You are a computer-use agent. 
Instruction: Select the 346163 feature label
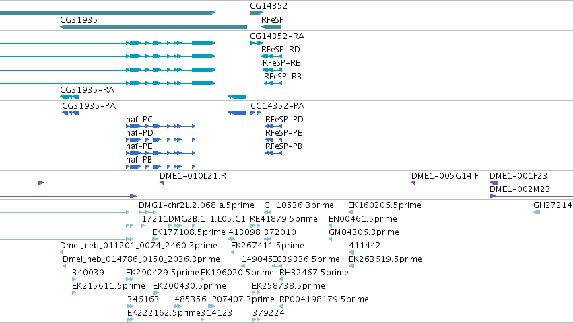(143, 300)
